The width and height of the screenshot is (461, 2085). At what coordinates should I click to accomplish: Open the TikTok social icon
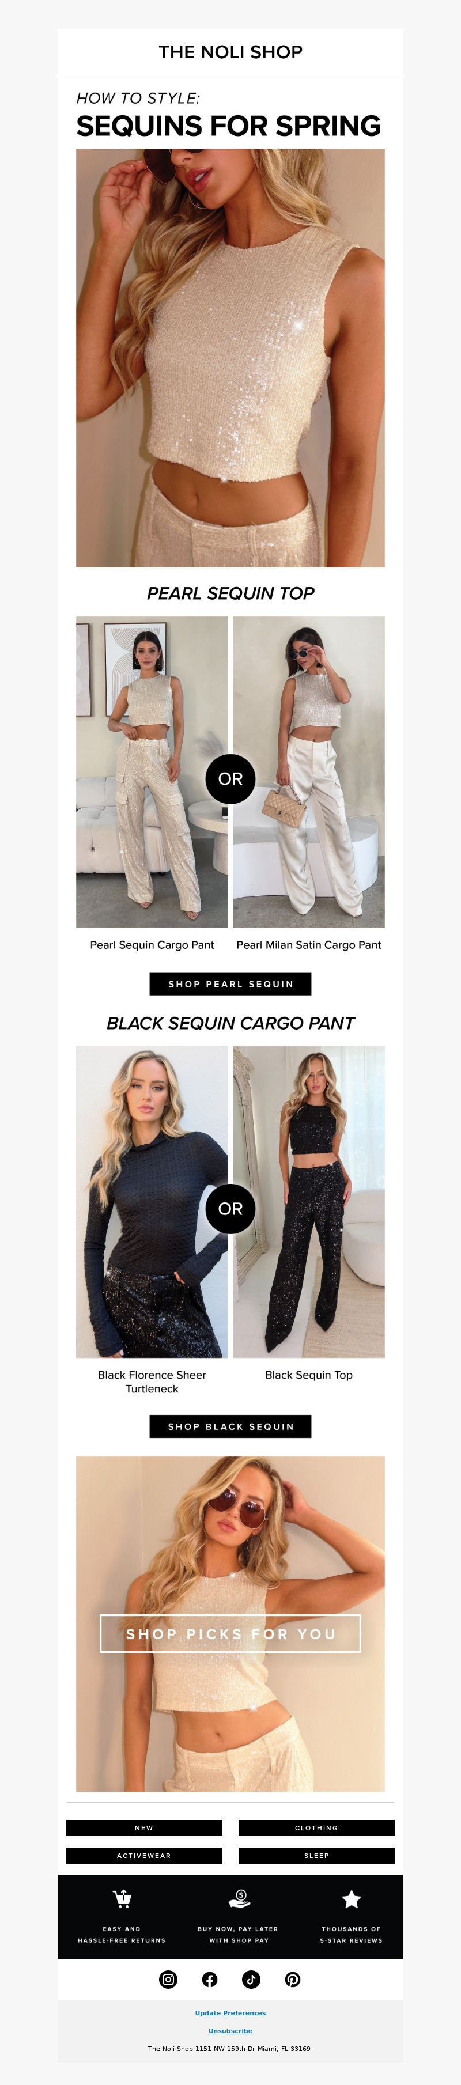coord(251,1979)
